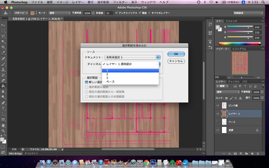Image resolution: width=269 pixels, height=168 pixels.
Task: Select the Lasso tool
Action: [3, 36]
